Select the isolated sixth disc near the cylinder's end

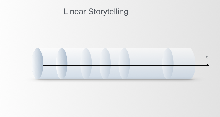[x=168, y=64]
